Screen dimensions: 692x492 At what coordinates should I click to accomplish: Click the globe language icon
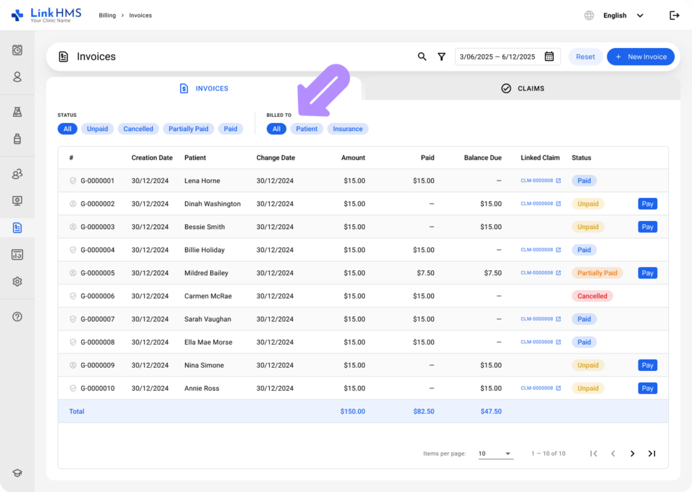[589, 16]
